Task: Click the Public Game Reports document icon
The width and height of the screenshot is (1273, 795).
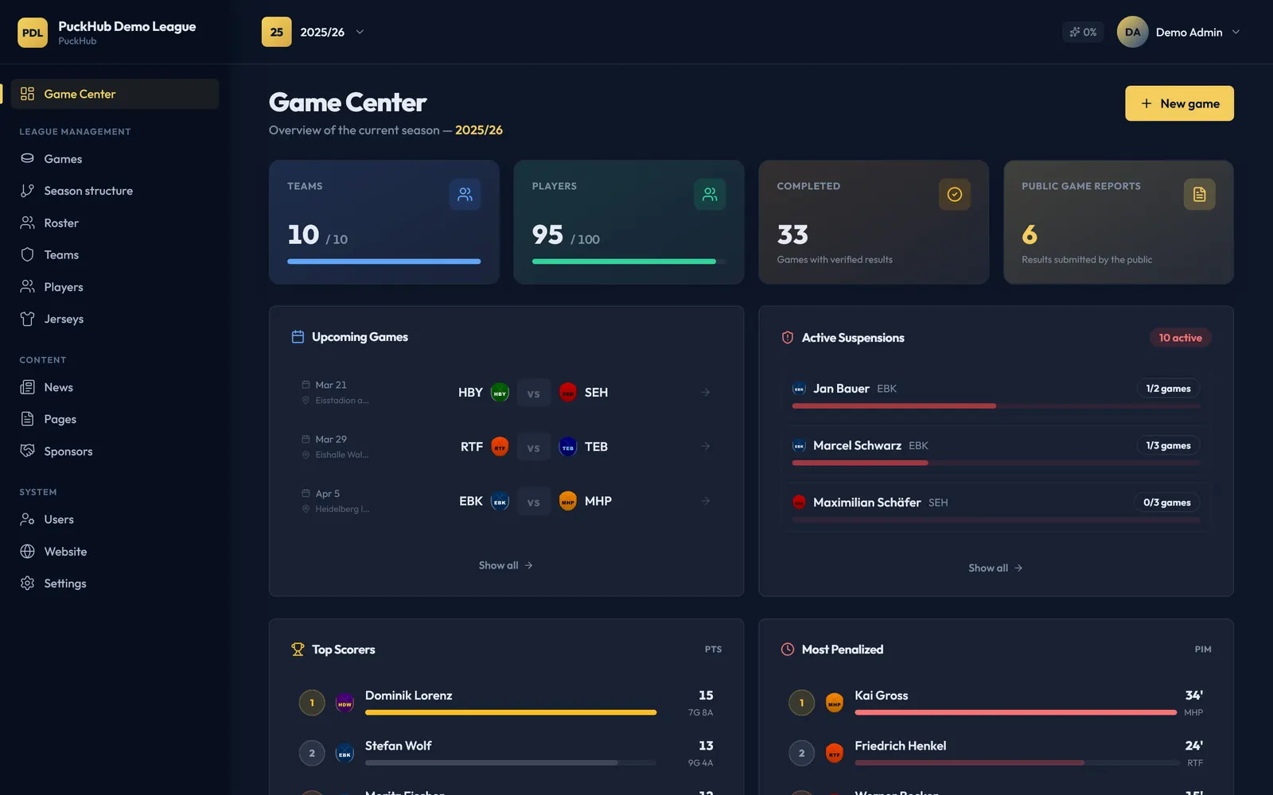Action: coord(1200,194)
